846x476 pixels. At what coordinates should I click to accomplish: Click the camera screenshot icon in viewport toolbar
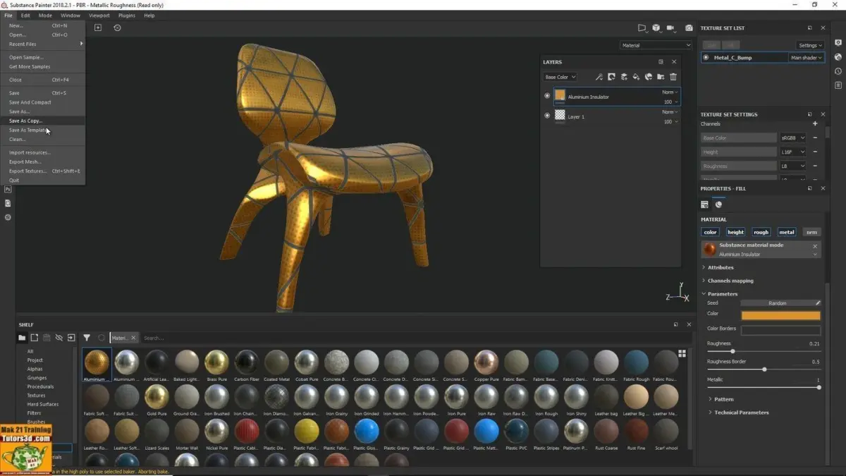click(689, 28)
